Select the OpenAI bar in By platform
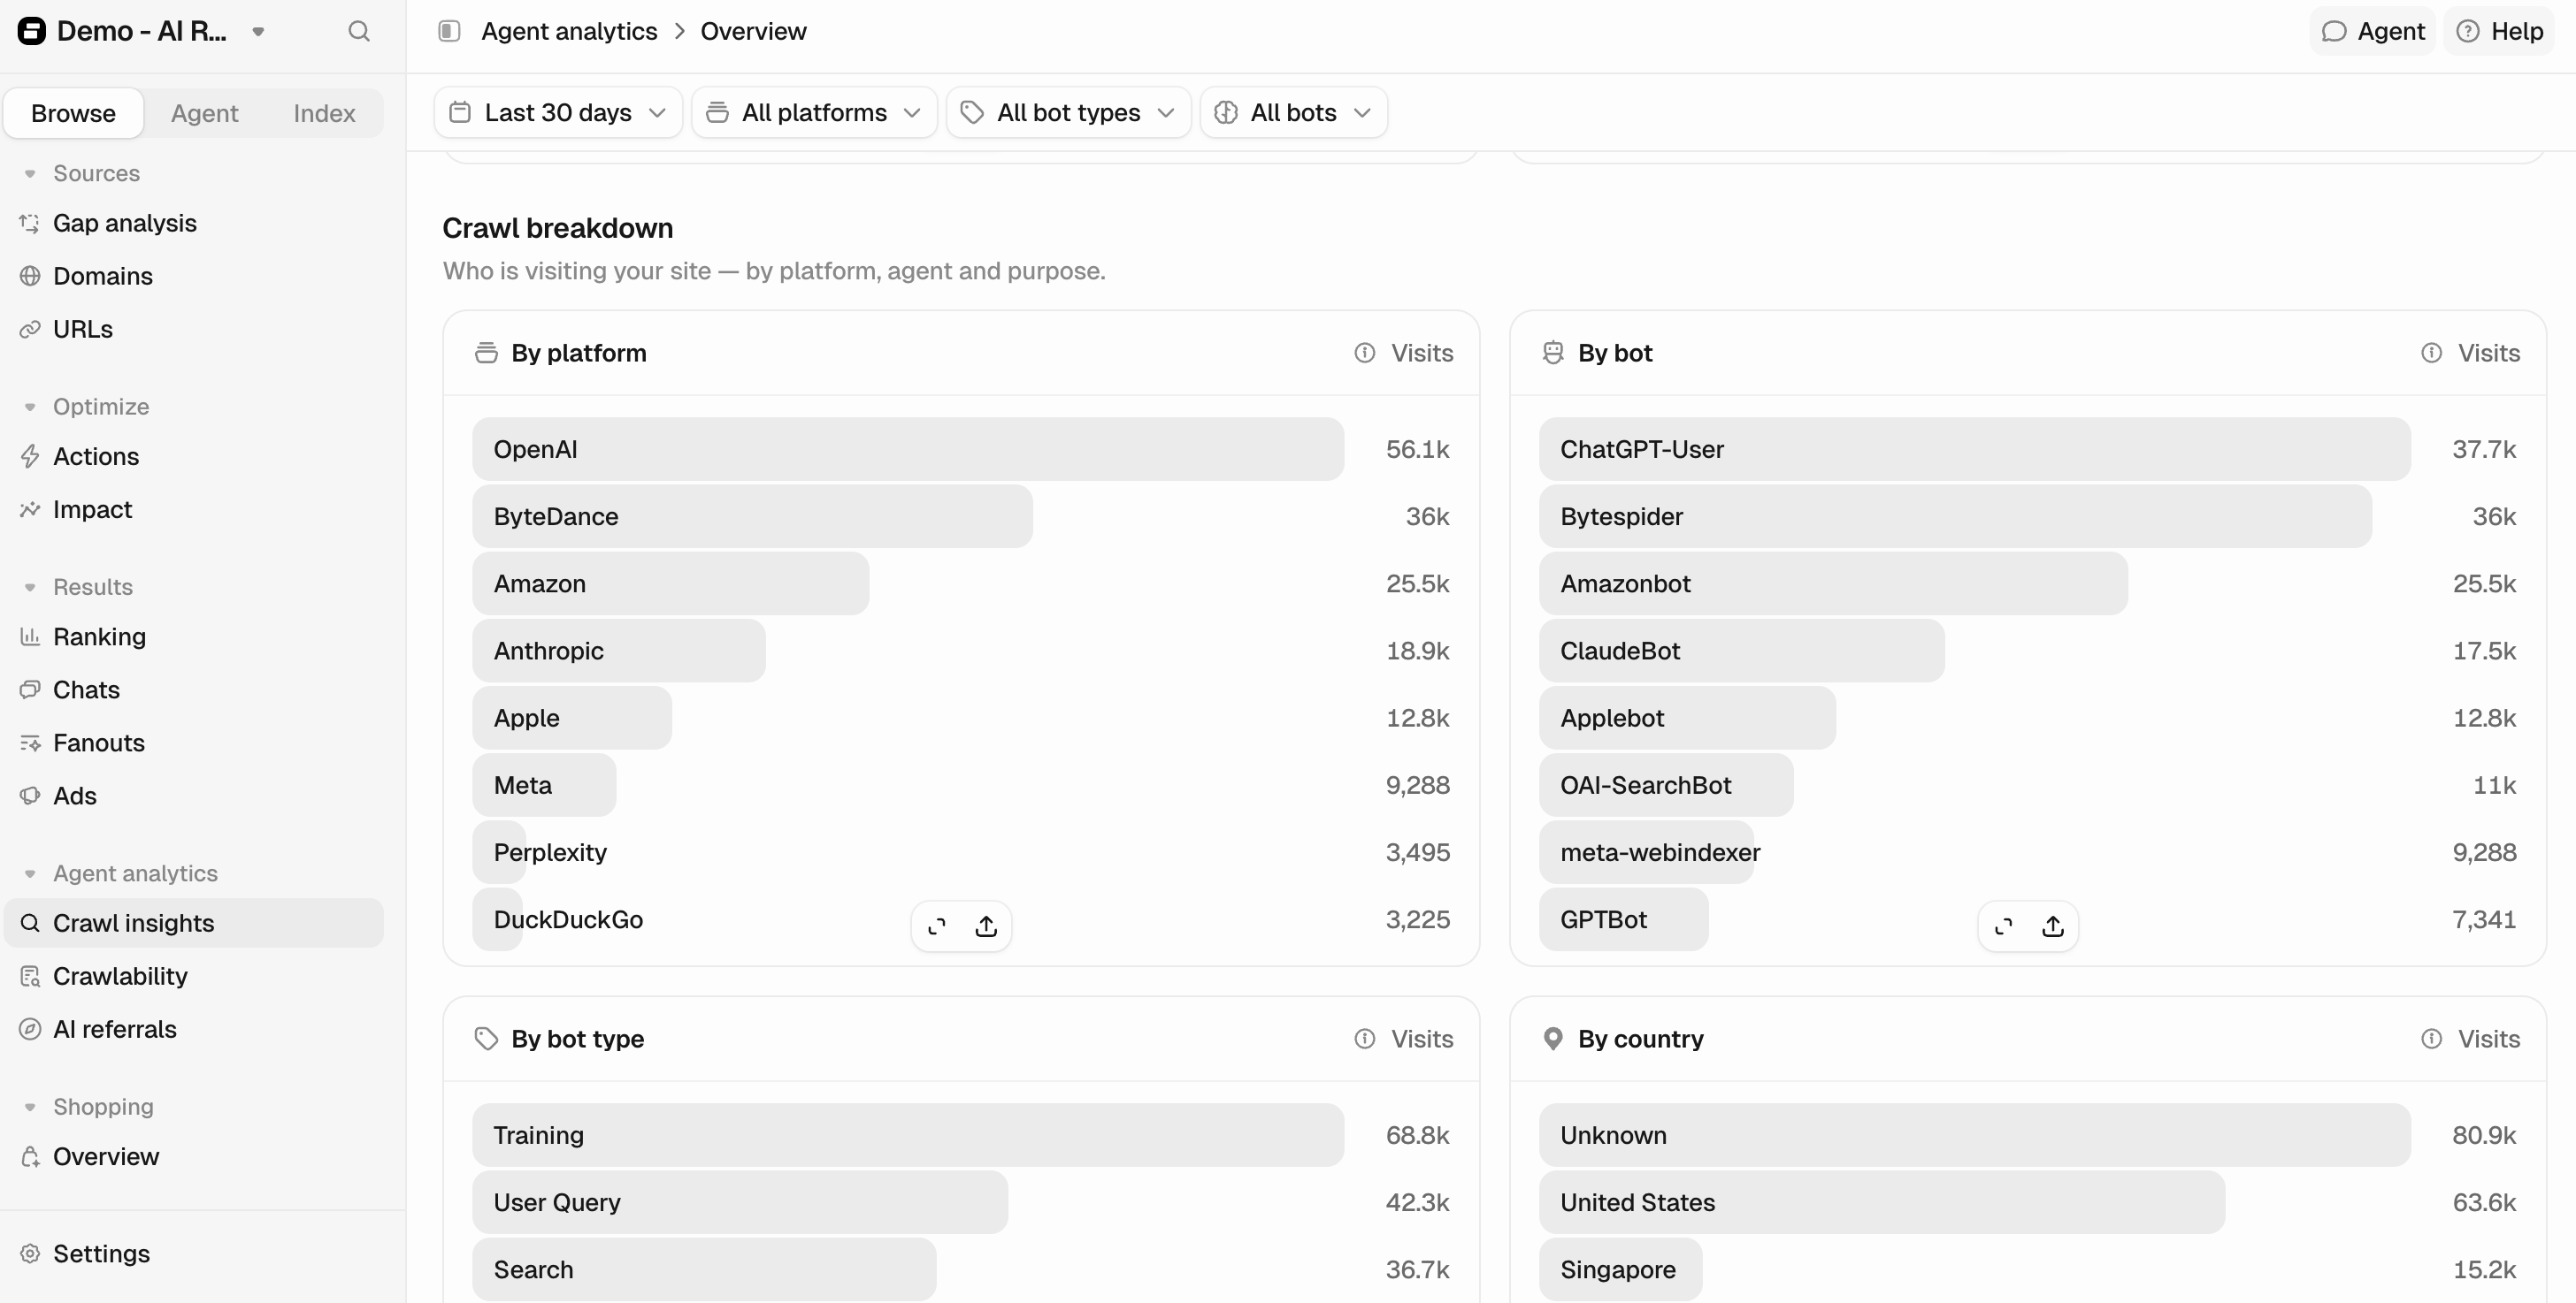Image resolution: width=2576 pixels, height=1303 pixels. [908, 450]
